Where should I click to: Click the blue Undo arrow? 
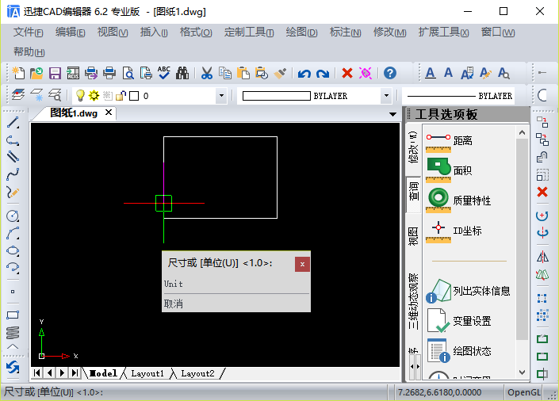tap(304, 74)
